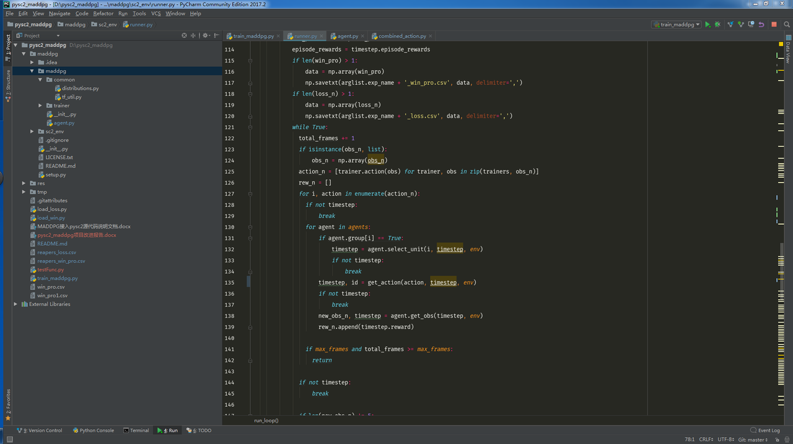
Task: Open Project panel settings gear
Action: (x=206, y=35)
